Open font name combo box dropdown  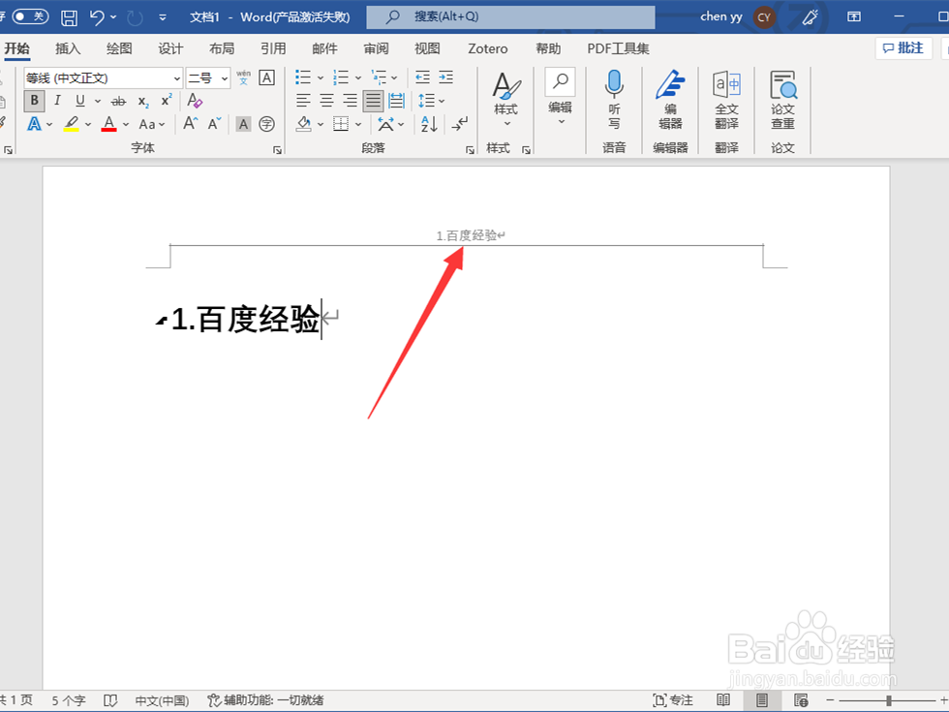tap(176, 78)
